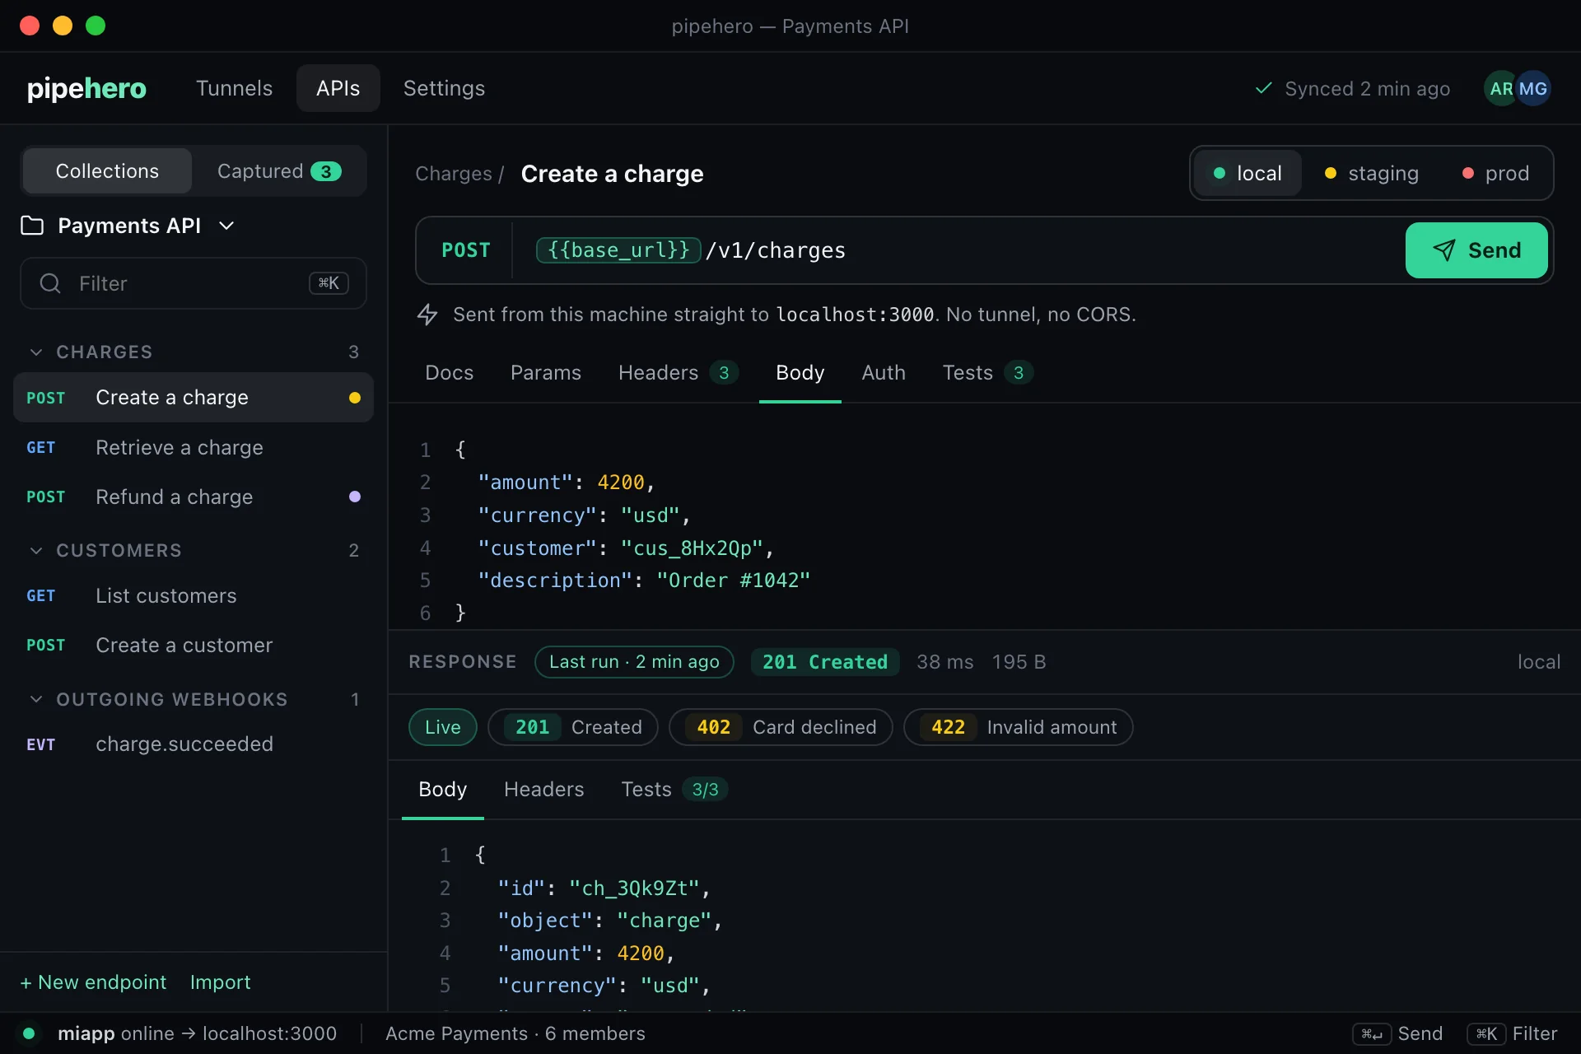Switch to request Docs tab

(449, 373)
